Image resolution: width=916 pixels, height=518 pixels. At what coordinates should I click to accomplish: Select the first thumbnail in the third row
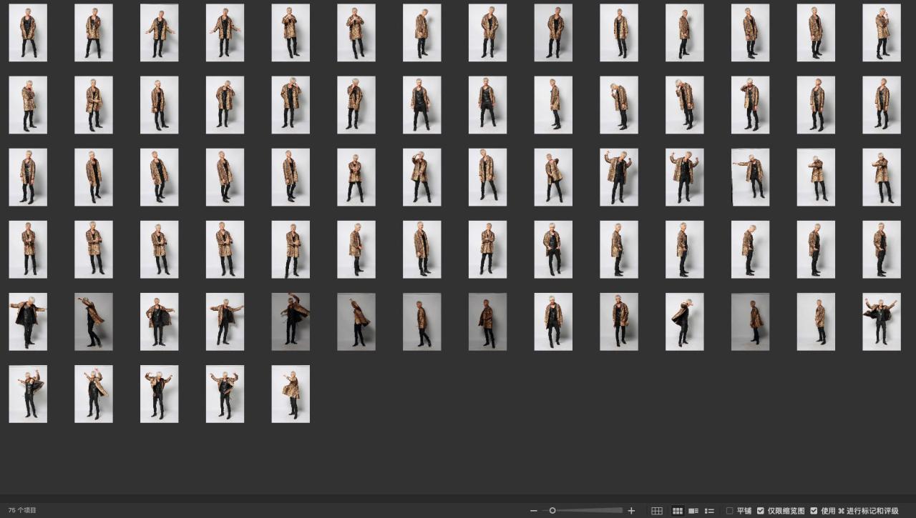coord(28,177)
